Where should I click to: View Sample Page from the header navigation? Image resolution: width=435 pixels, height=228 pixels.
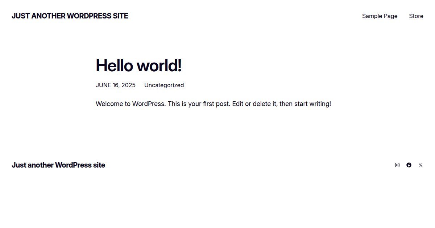(380, 16)
